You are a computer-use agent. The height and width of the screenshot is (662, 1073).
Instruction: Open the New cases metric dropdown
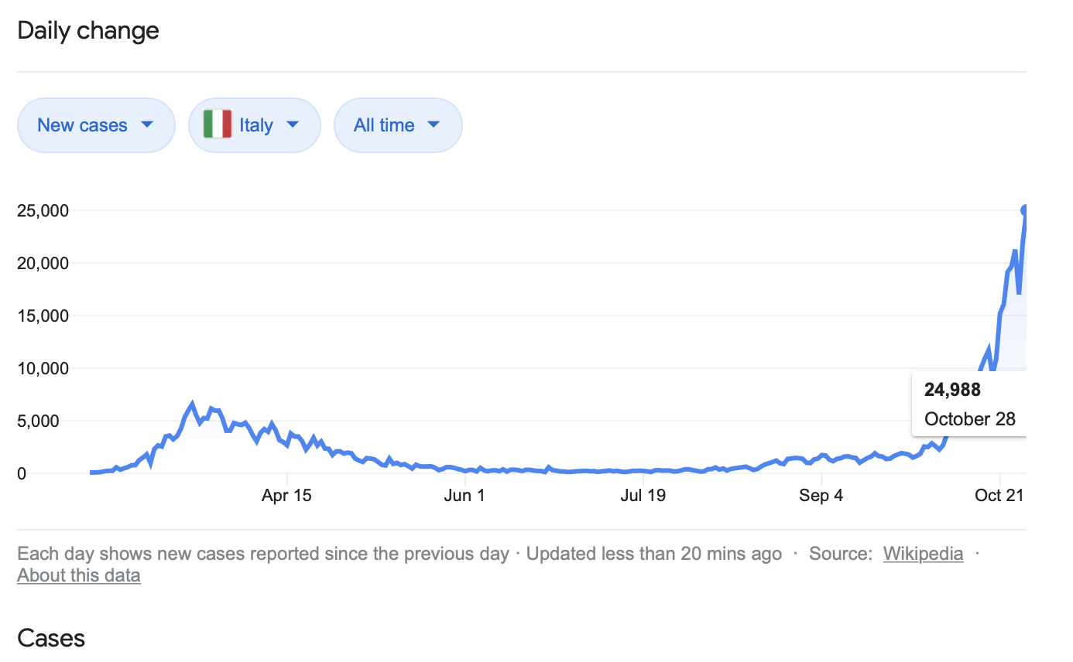96,125
